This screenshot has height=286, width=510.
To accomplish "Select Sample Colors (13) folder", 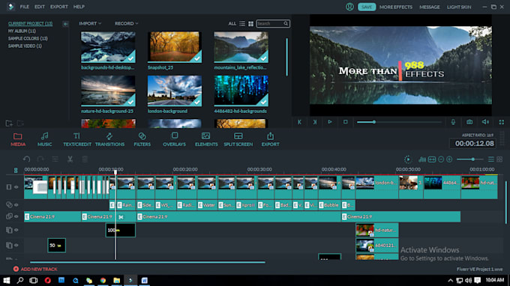I will [x=28, y=39].
